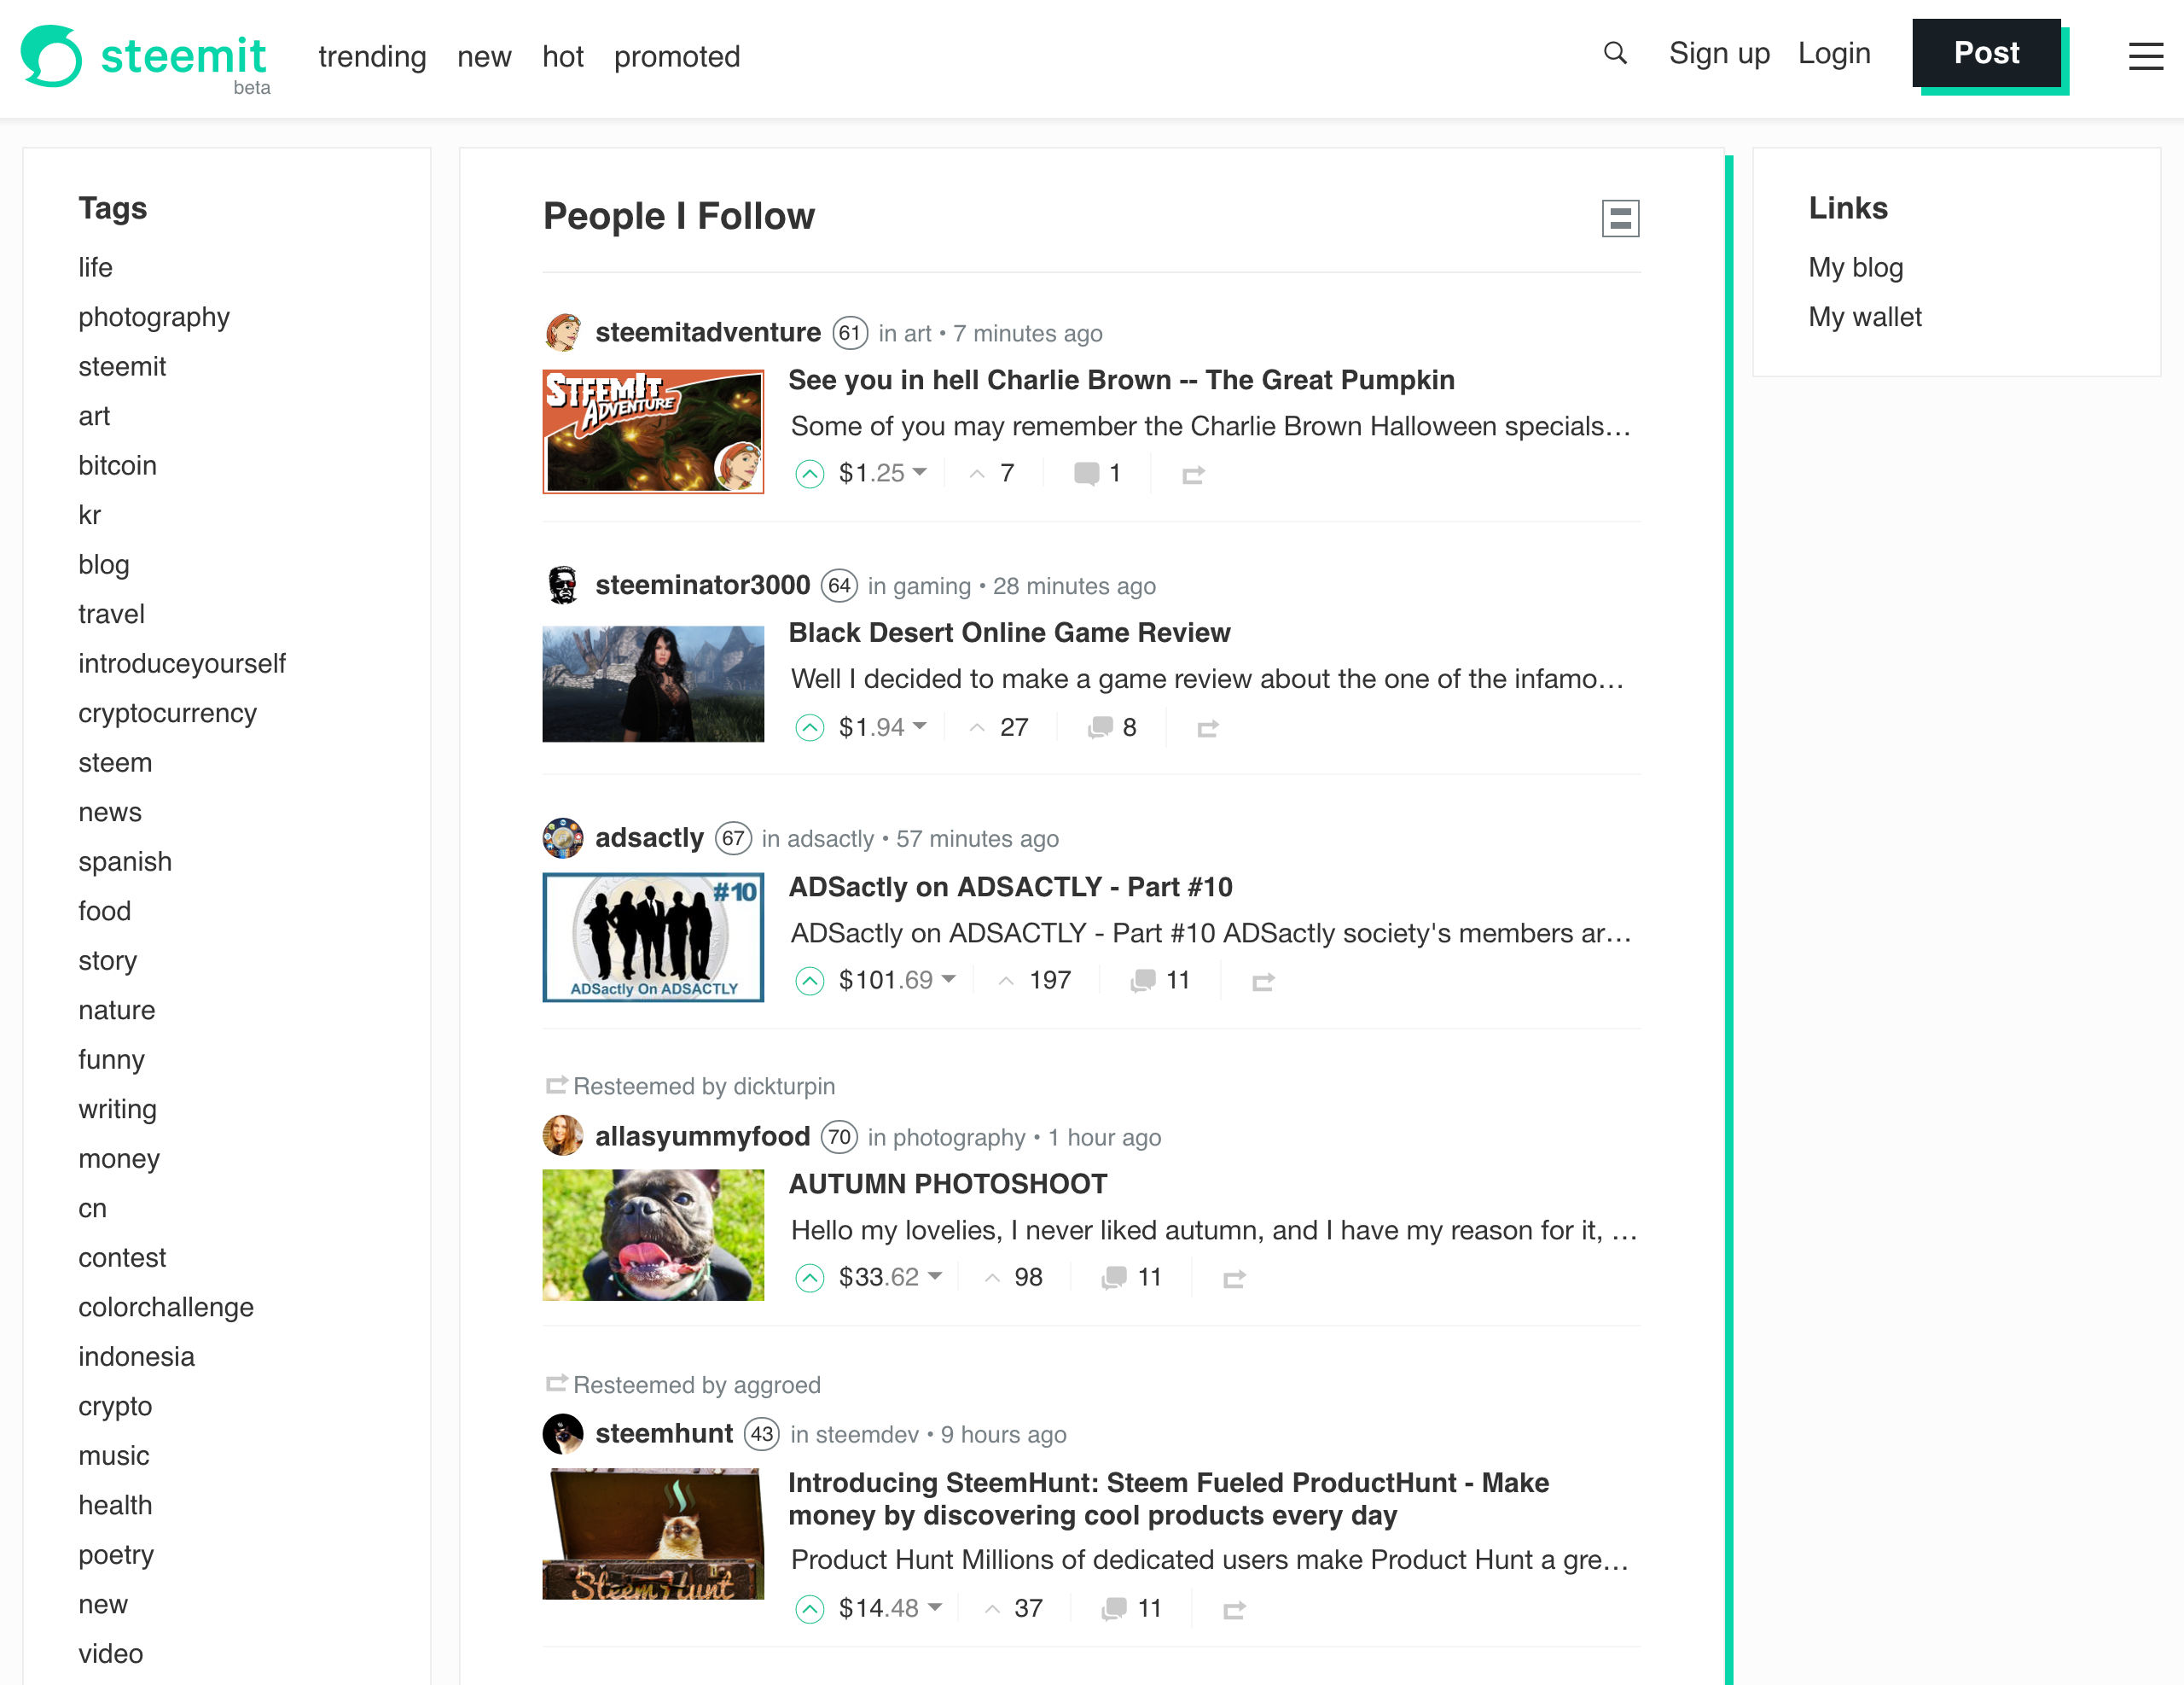Viewport: 2184px width, 1685px height.
Task: Open steemitadventure's avatar
Action: pos(563,332)
